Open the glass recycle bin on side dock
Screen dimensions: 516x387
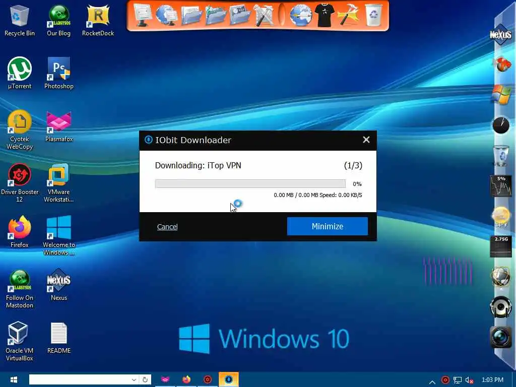coord(501,155)
